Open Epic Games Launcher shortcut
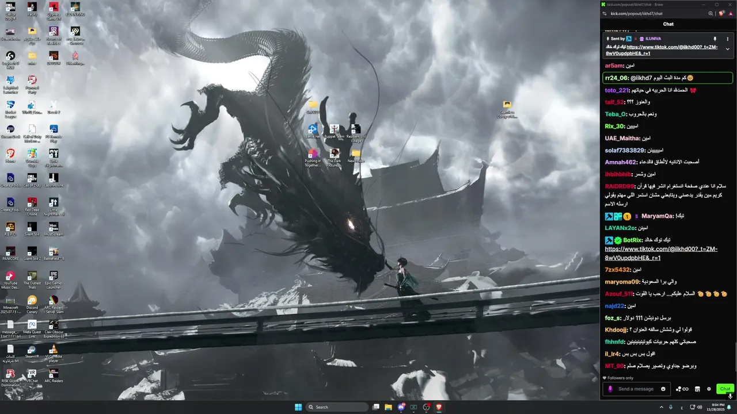 (x=54, y=279)
